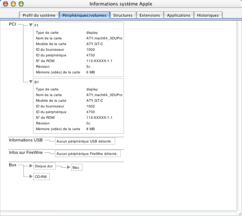Expand the Mac volume entry
The image size is (242, 216).
pos(69,167)
